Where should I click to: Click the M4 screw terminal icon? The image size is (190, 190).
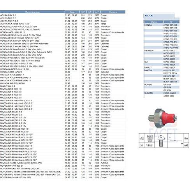[x=161, y=141]
